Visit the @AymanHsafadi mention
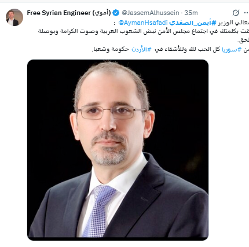Image resolution: width=249 pixels, height=247 pixels. (143, 23)
